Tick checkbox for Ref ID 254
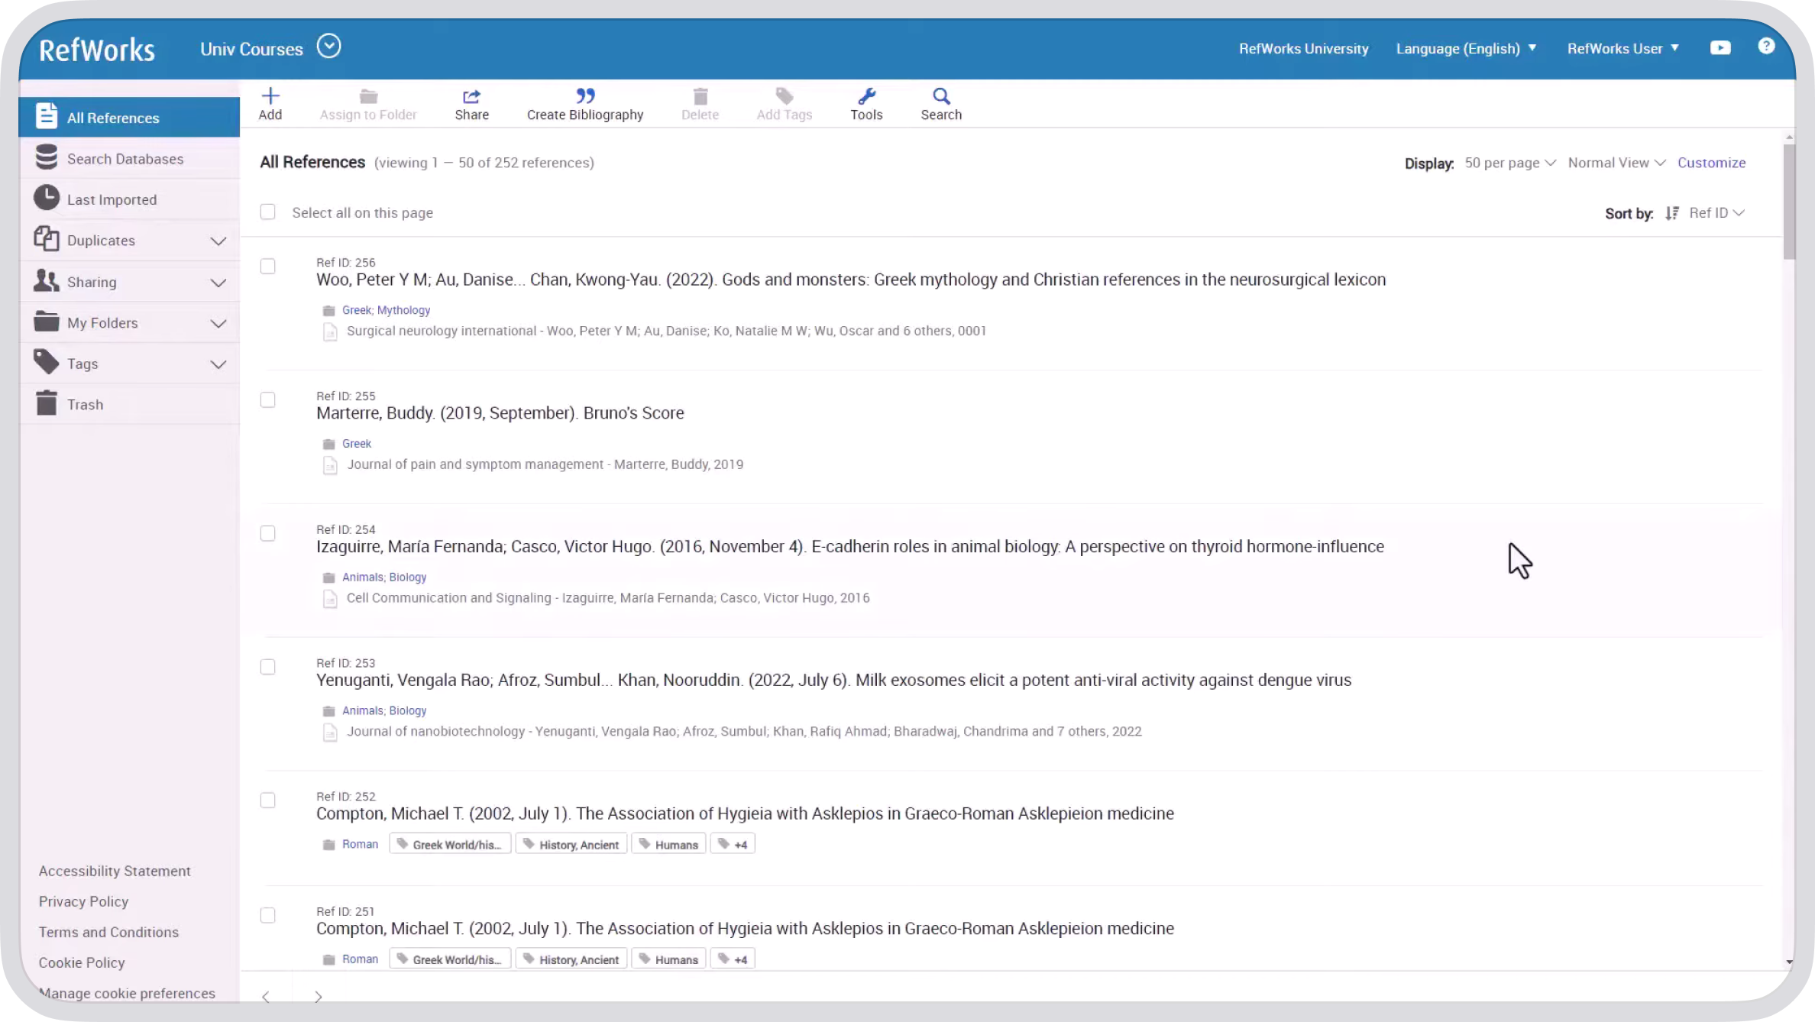 [x=267, y=534]
